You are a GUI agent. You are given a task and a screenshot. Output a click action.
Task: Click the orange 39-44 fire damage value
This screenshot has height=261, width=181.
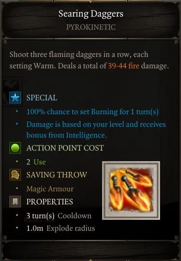point(123,66)
